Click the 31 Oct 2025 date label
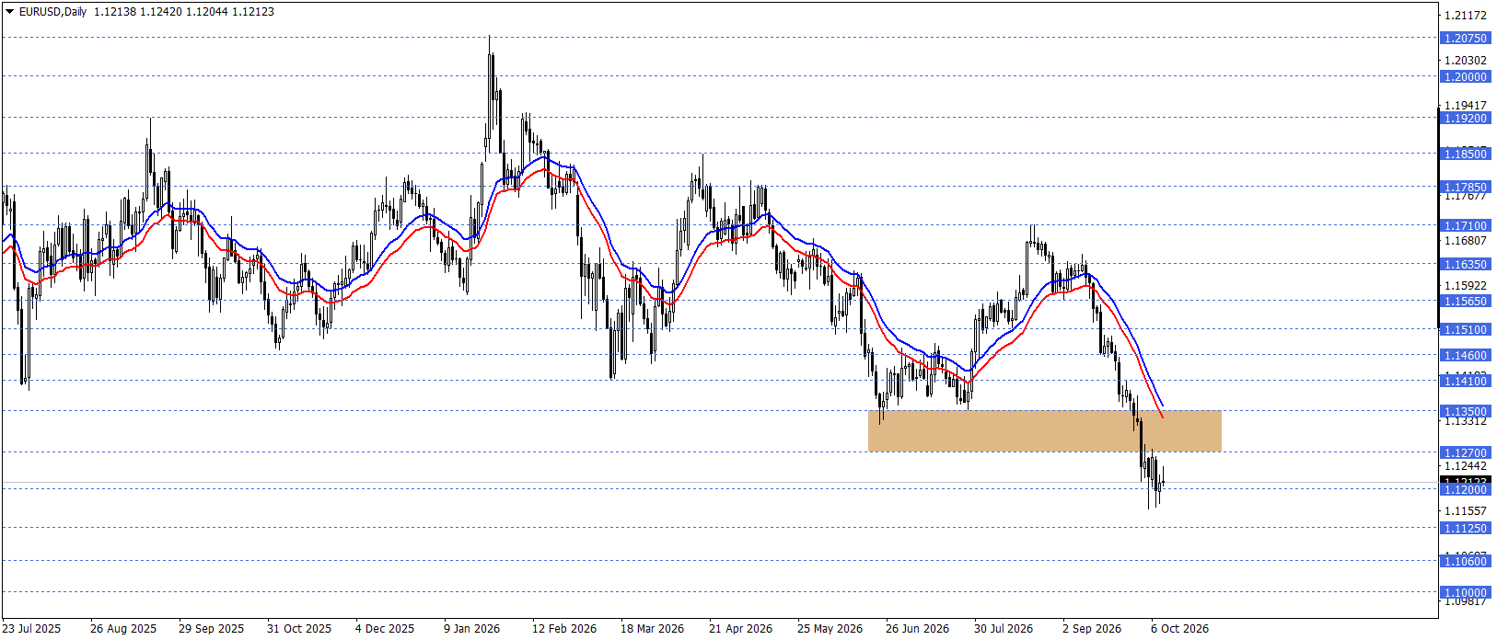The height and width of the screenshot is (640, 1497). click(299, 629)
